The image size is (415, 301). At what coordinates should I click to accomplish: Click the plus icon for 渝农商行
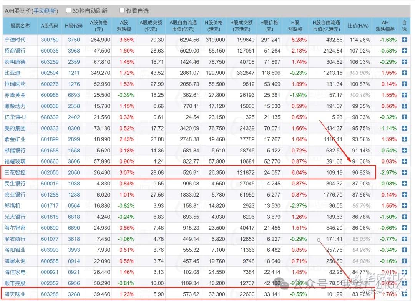404,239
